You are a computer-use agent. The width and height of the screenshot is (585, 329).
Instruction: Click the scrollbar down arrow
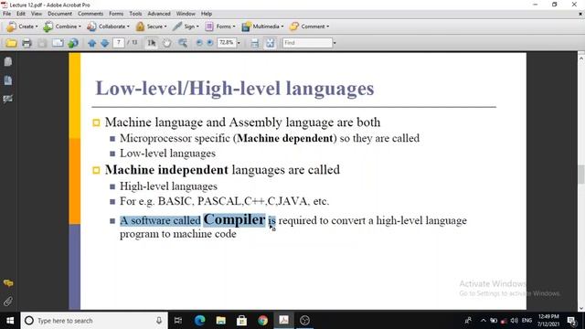coord(581,308)
